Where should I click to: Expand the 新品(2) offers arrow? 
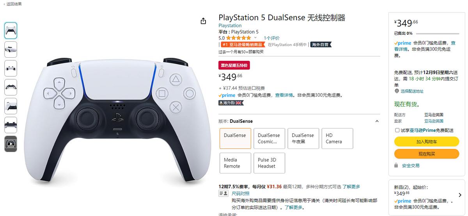[460, 195]
